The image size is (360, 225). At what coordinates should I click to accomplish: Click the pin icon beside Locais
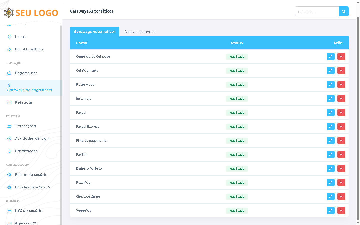coord(9,37)
